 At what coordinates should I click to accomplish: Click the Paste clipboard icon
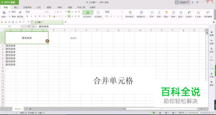click(x=4, y=12)
